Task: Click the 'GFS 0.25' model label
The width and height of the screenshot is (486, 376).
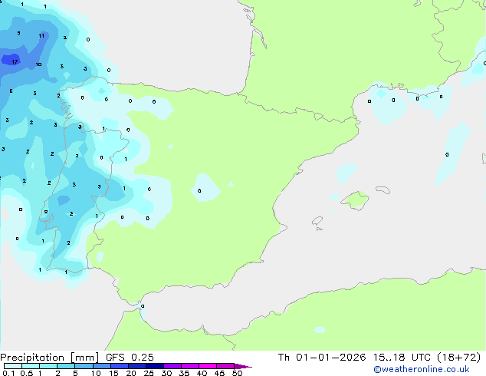Action: [130, 358]
